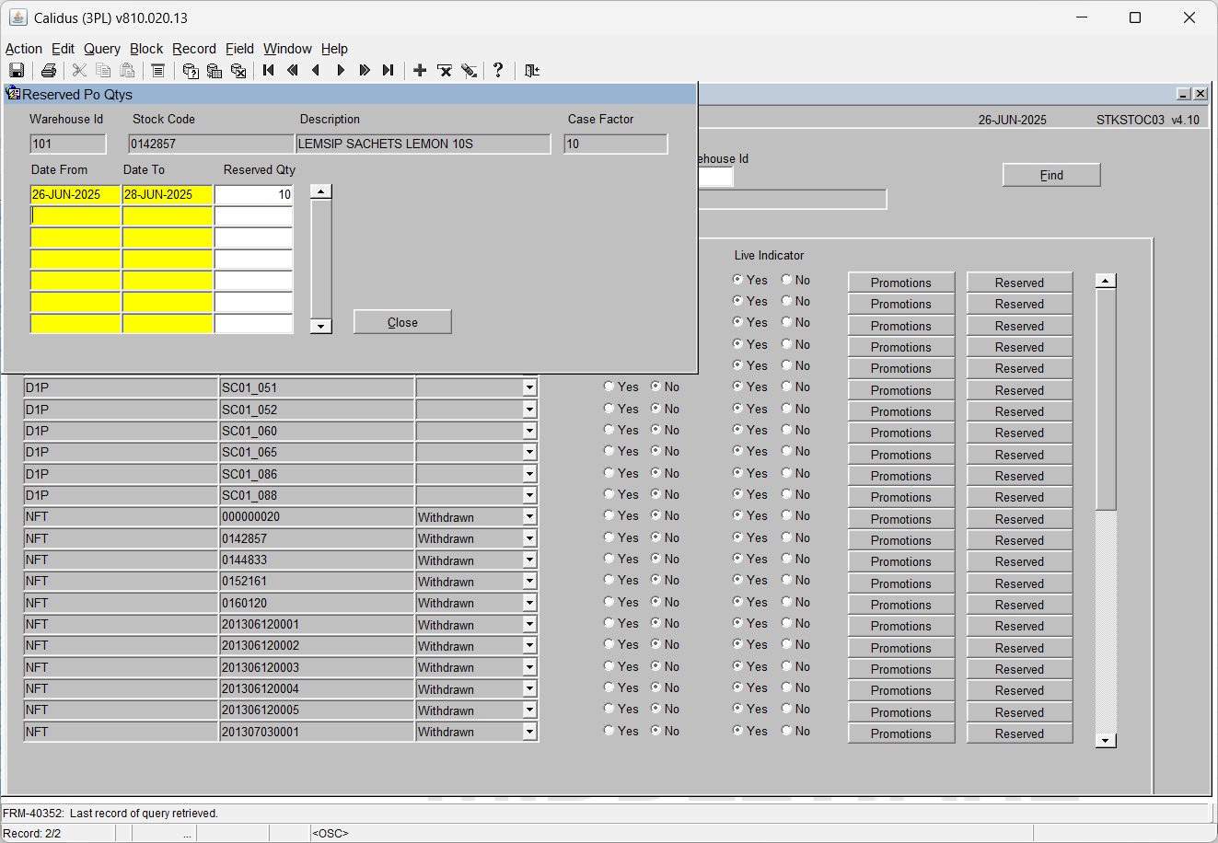Insert a new record with plus icon
This screenshot has height=843, width=1218.
tap(420, 71)
